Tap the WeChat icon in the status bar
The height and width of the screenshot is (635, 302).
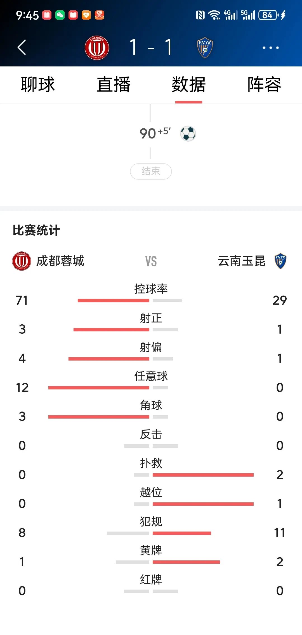[59, 15]
